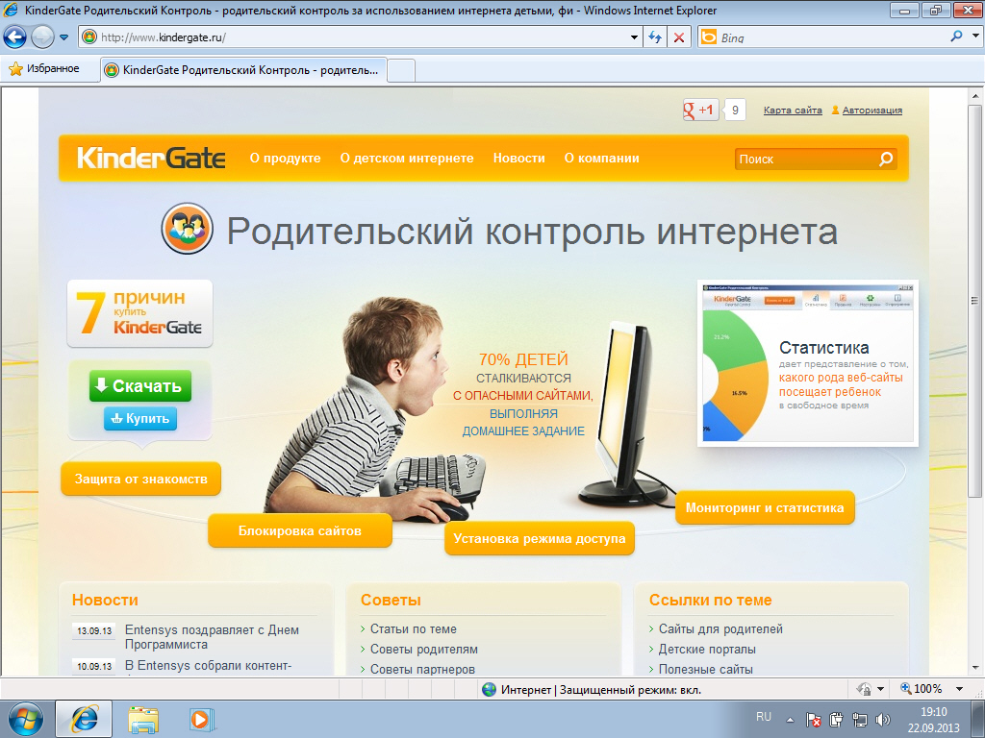Open the search provider dropdown arrow
This screenshot has height=738, width=985.
pos(975,37)
